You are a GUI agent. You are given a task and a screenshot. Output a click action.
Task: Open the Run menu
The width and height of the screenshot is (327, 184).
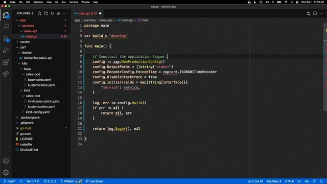click(63, 2)
